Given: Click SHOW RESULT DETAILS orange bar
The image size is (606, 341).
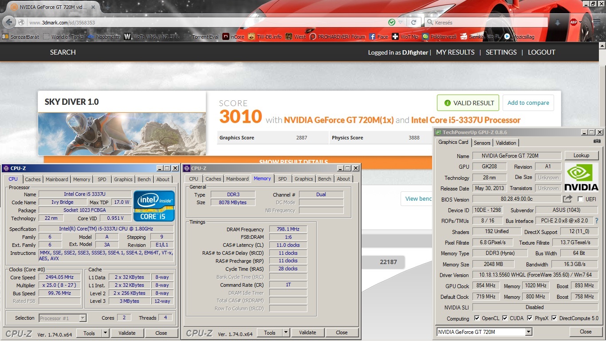Looking at the screenshot, I should coord(293,162).
